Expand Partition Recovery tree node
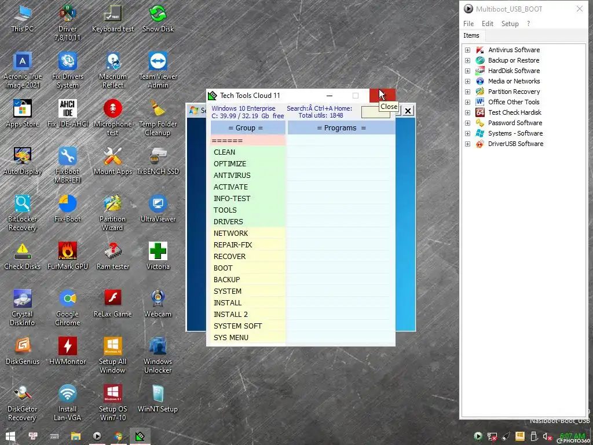 pos(467,92)
